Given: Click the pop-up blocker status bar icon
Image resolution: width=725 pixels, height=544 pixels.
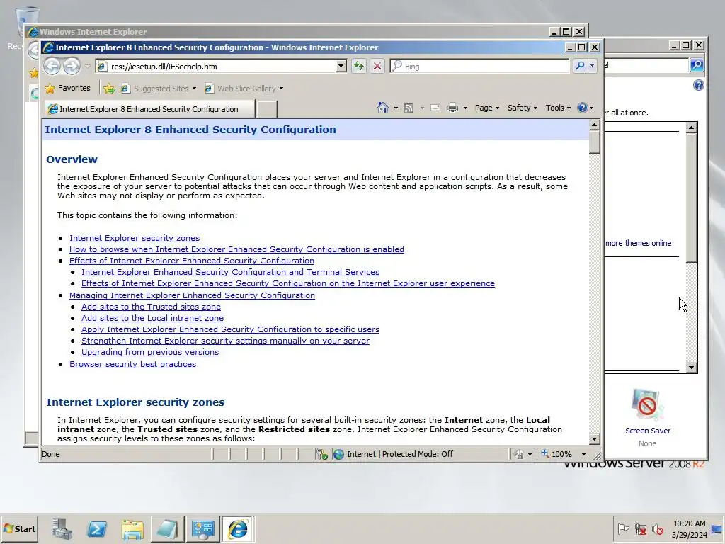Looking at the screenshot, I should click(x=322, y=454).
